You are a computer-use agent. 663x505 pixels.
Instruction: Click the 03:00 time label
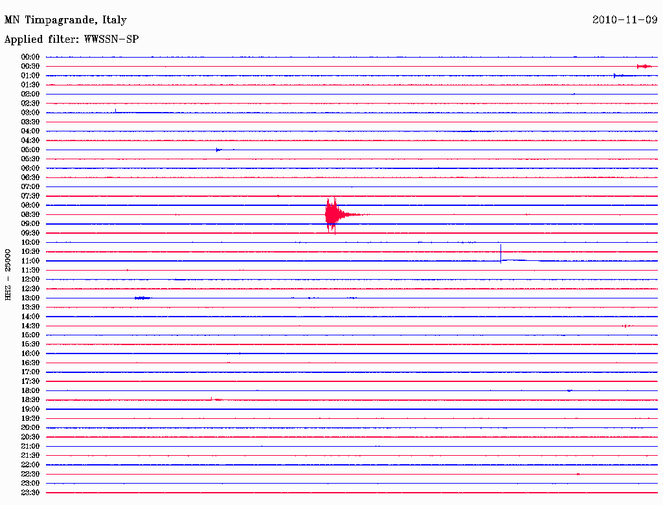[30, 113]
